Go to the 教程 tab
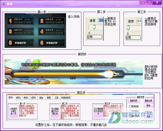 click(49, 98)
